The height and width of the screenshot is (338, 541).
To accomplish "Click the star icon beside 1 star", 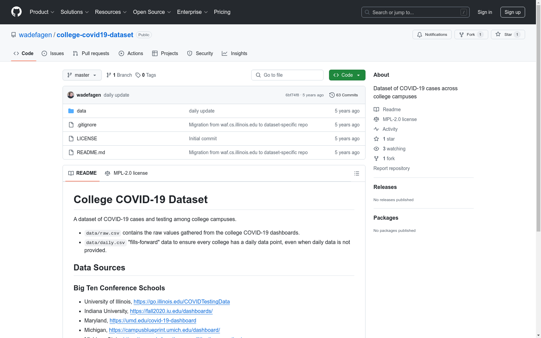I will tap(376, 139).
